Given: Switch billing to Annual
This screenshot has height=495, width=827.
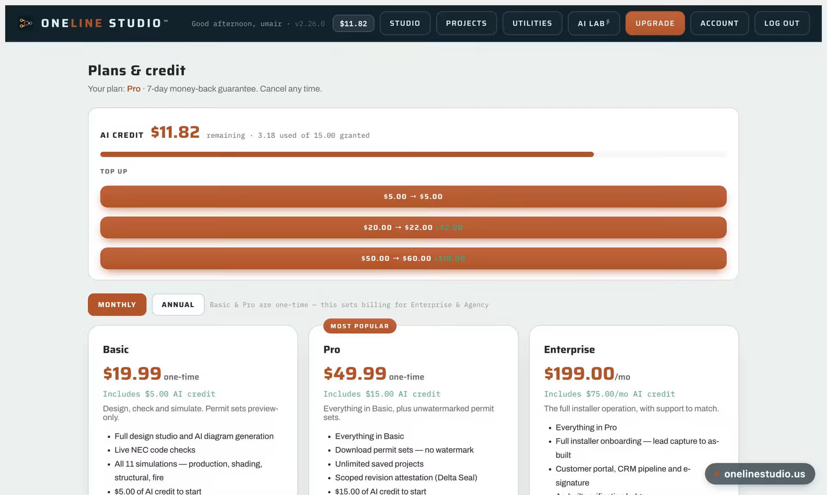Looking at the screenshot, I should click(178, 305).
